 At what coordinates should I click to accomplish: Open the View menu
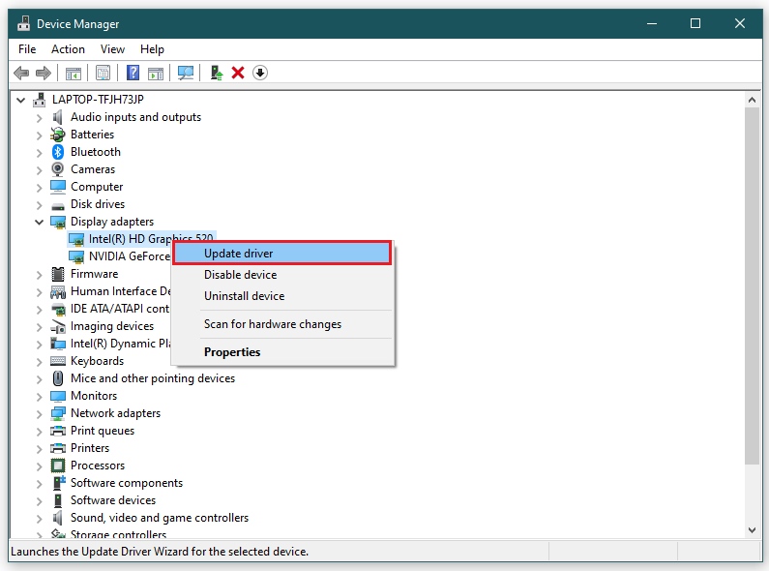point(112,49)
